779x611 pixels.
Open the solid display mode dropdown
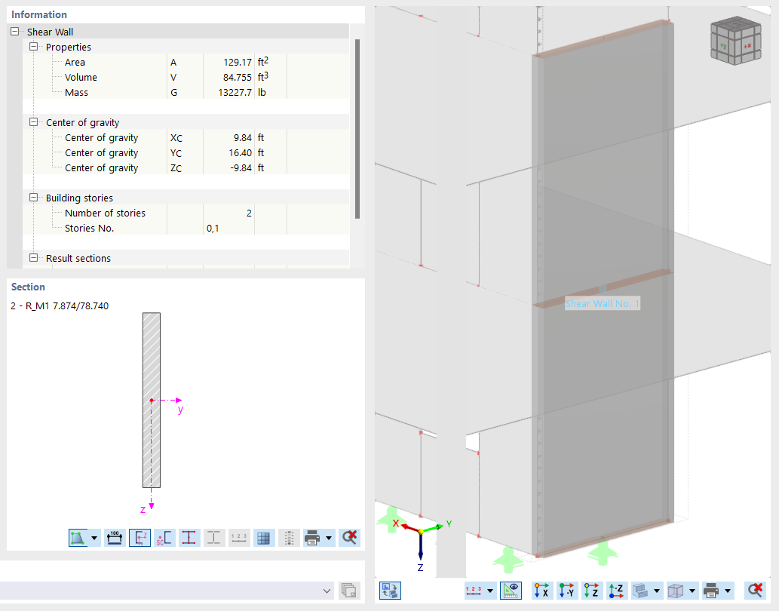657,591
